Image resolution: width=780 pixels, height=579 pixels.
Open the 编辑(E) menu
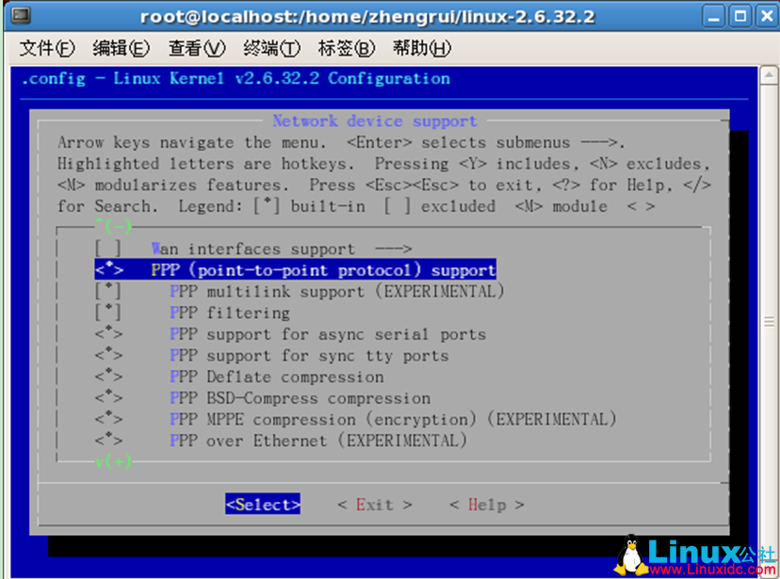(121, 48)
